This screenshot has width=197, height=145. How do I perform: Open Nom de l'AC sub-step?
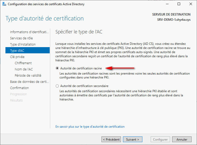pos(24,69)
